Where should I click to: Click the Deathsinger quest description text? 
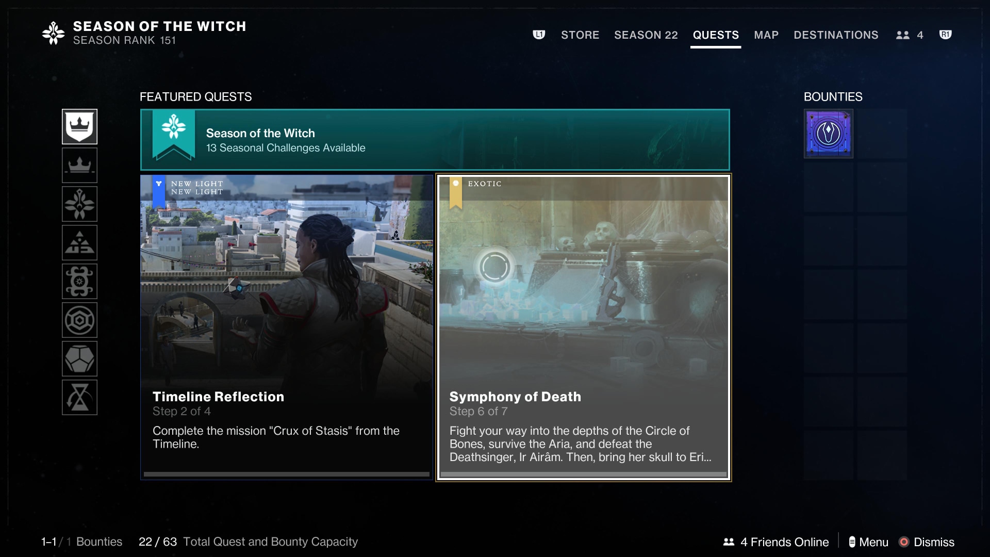point(580,444)
